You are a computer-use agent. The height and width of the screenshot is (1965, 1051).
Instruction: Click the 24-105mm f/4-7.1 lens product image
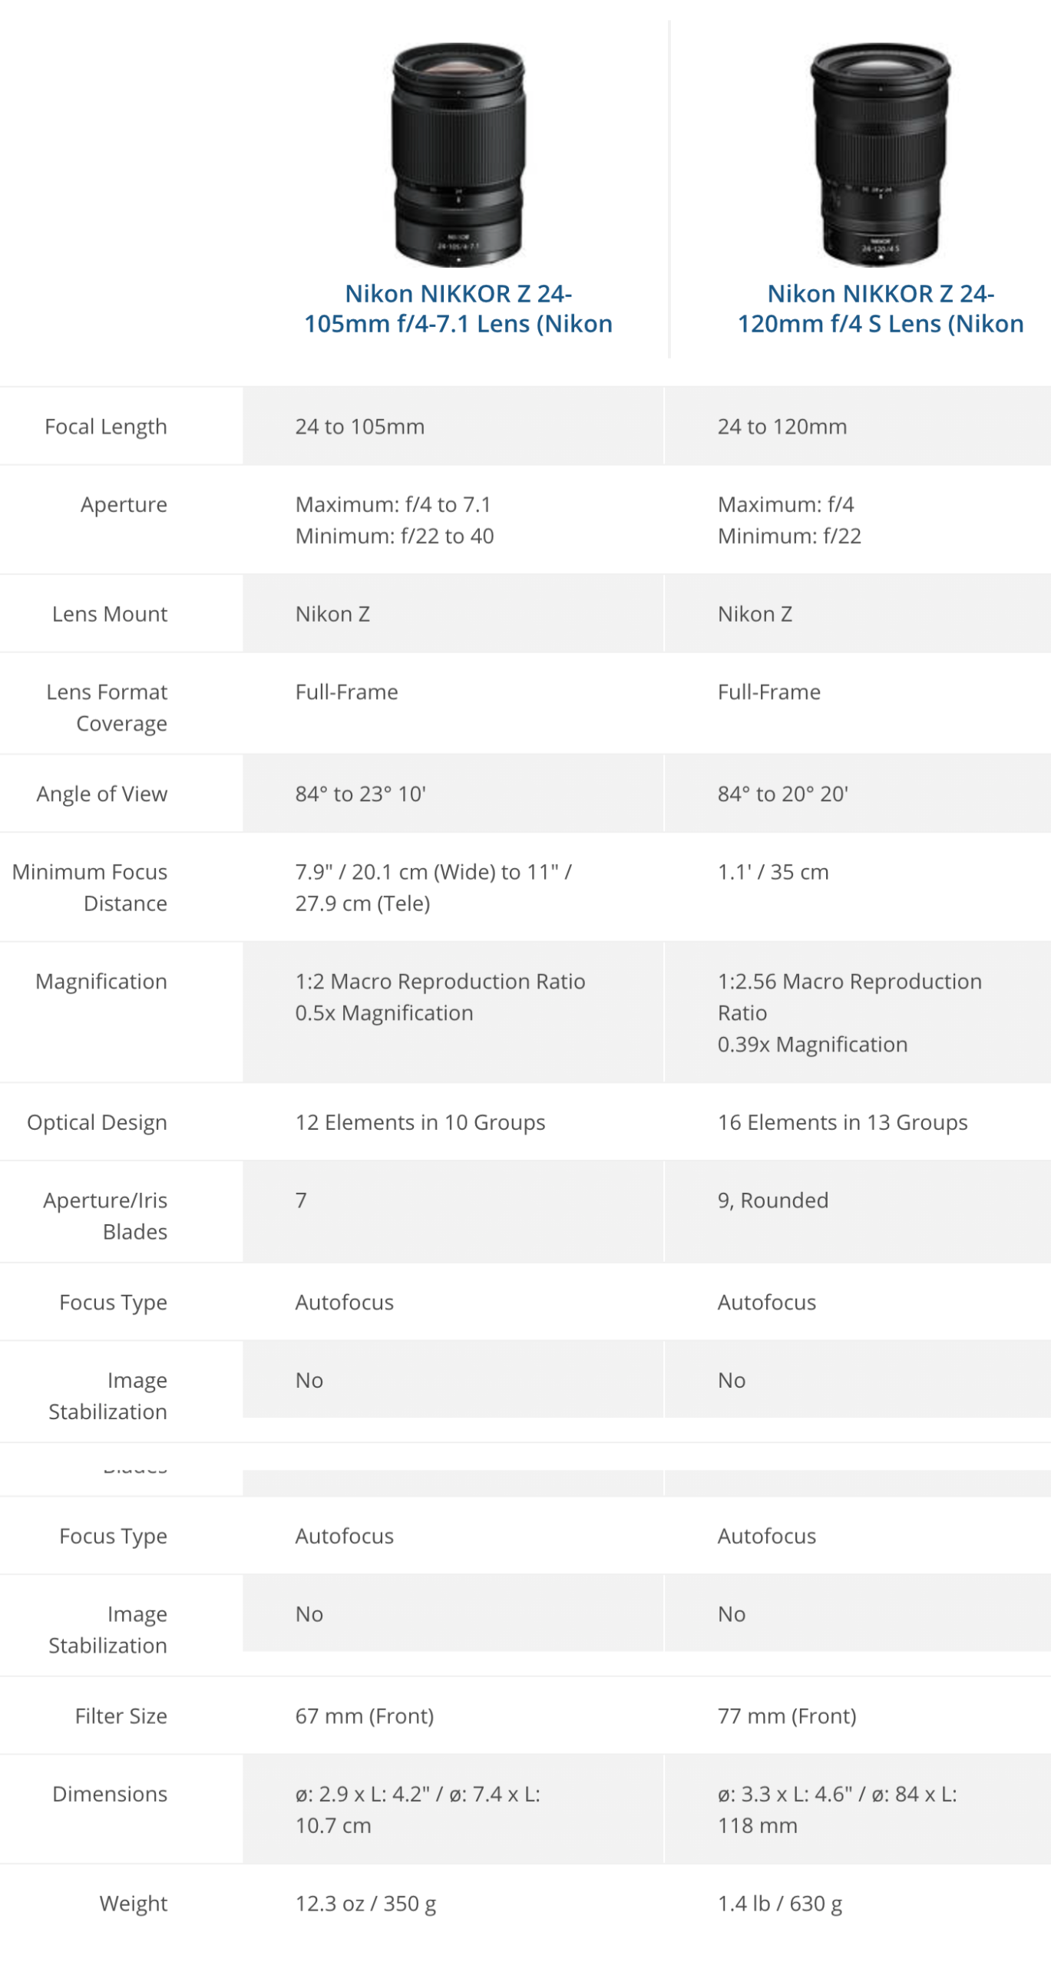[458, 155]
